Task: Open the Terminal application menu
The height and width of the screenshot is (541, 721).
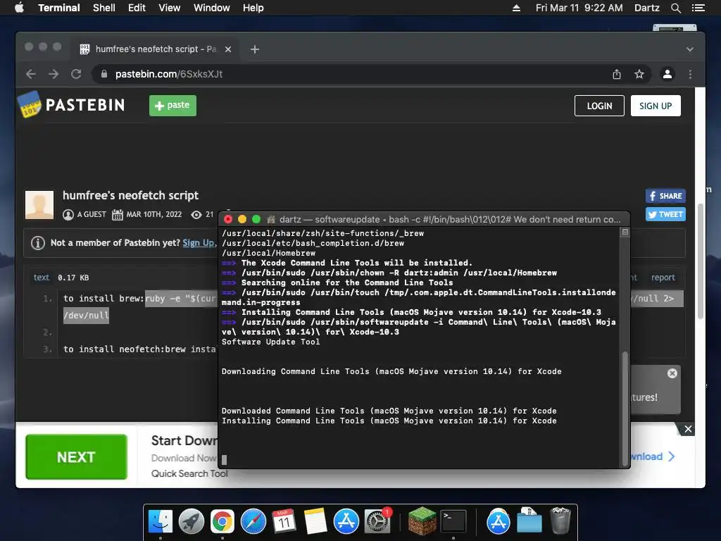Action: tap(59, 8)
